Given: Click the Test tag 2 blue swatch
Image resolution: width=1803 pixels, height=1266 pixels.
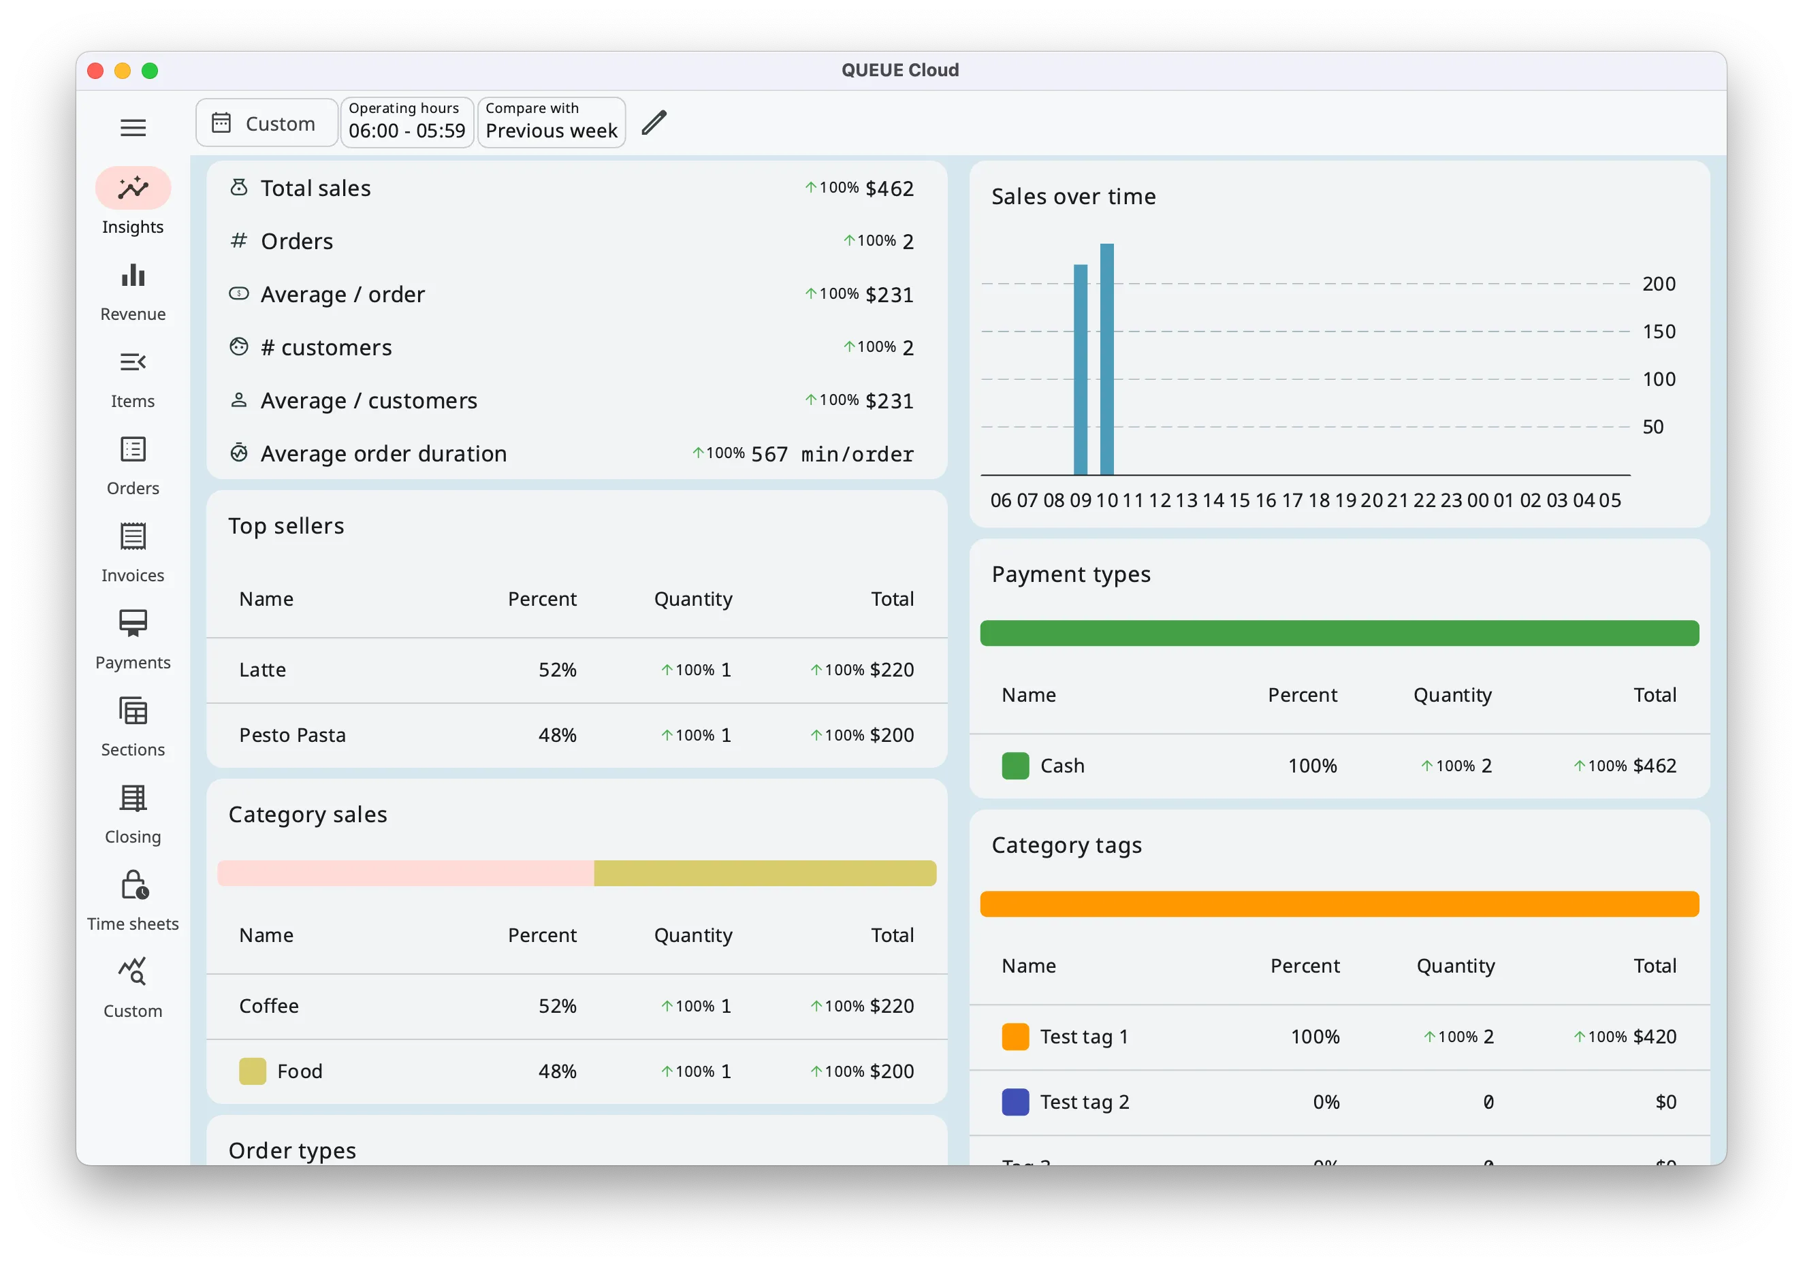Looking at the screenshot, I should (x=1015, y=1102).
